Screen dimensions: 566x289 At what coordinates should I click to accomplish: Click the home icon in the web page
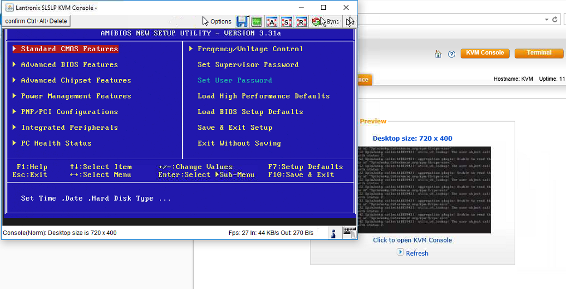[x=438, y=54]
